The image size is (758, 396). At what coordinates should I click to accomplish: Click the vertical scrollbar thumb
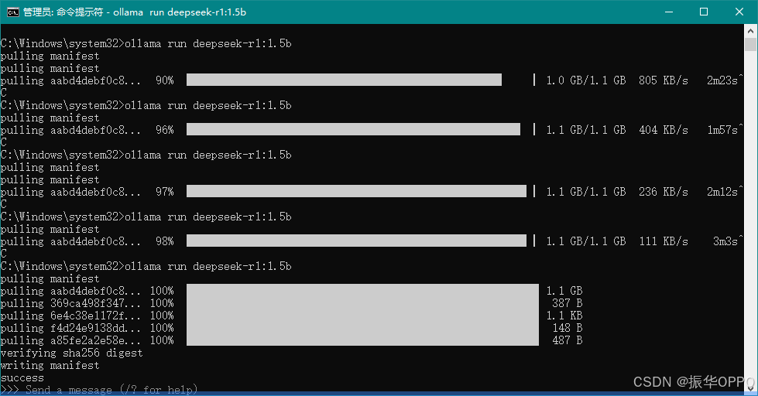point(750,44)
